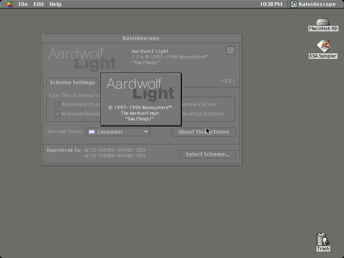Image resolution: width=344 pixels, height=258 pixels.
Task: Click the v2.3.1 version text
Action: tap(228, 81)
